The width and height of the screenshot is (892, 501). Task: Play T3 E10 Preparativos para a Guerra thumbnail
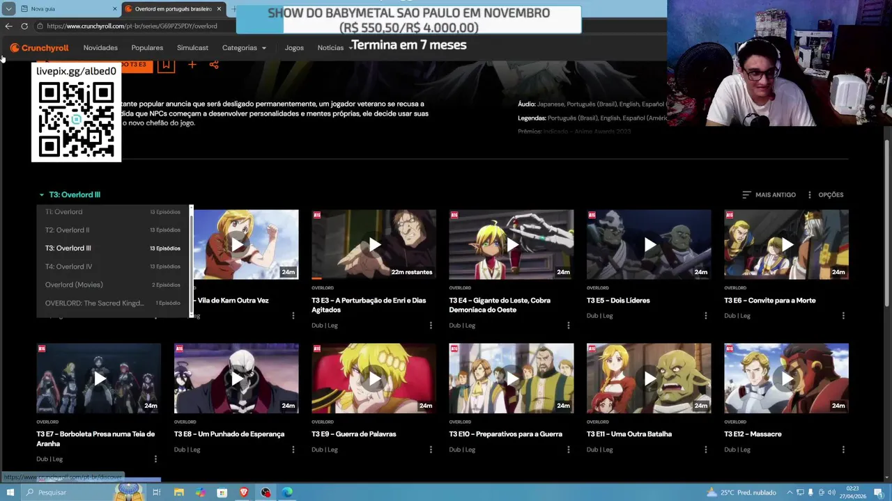[512, 378]
